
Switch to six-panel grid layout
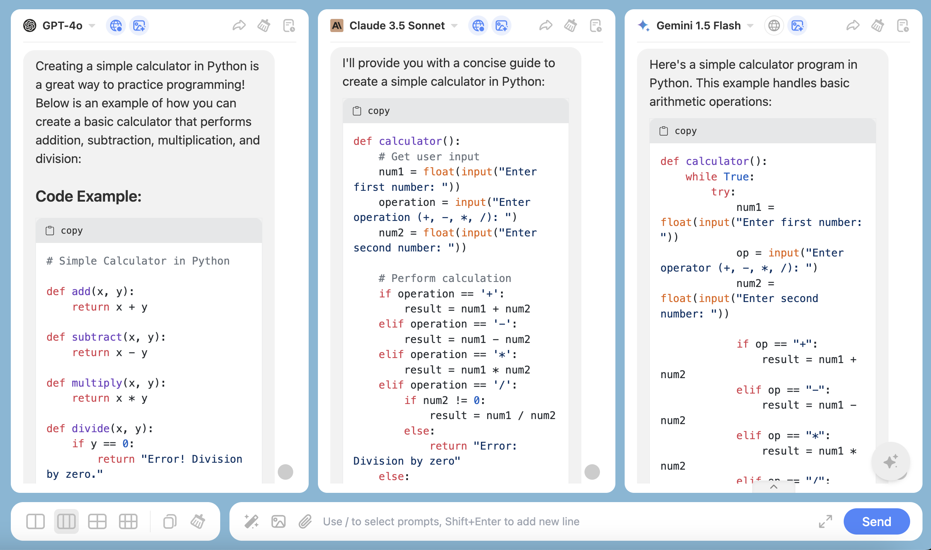tap(128, 521)
